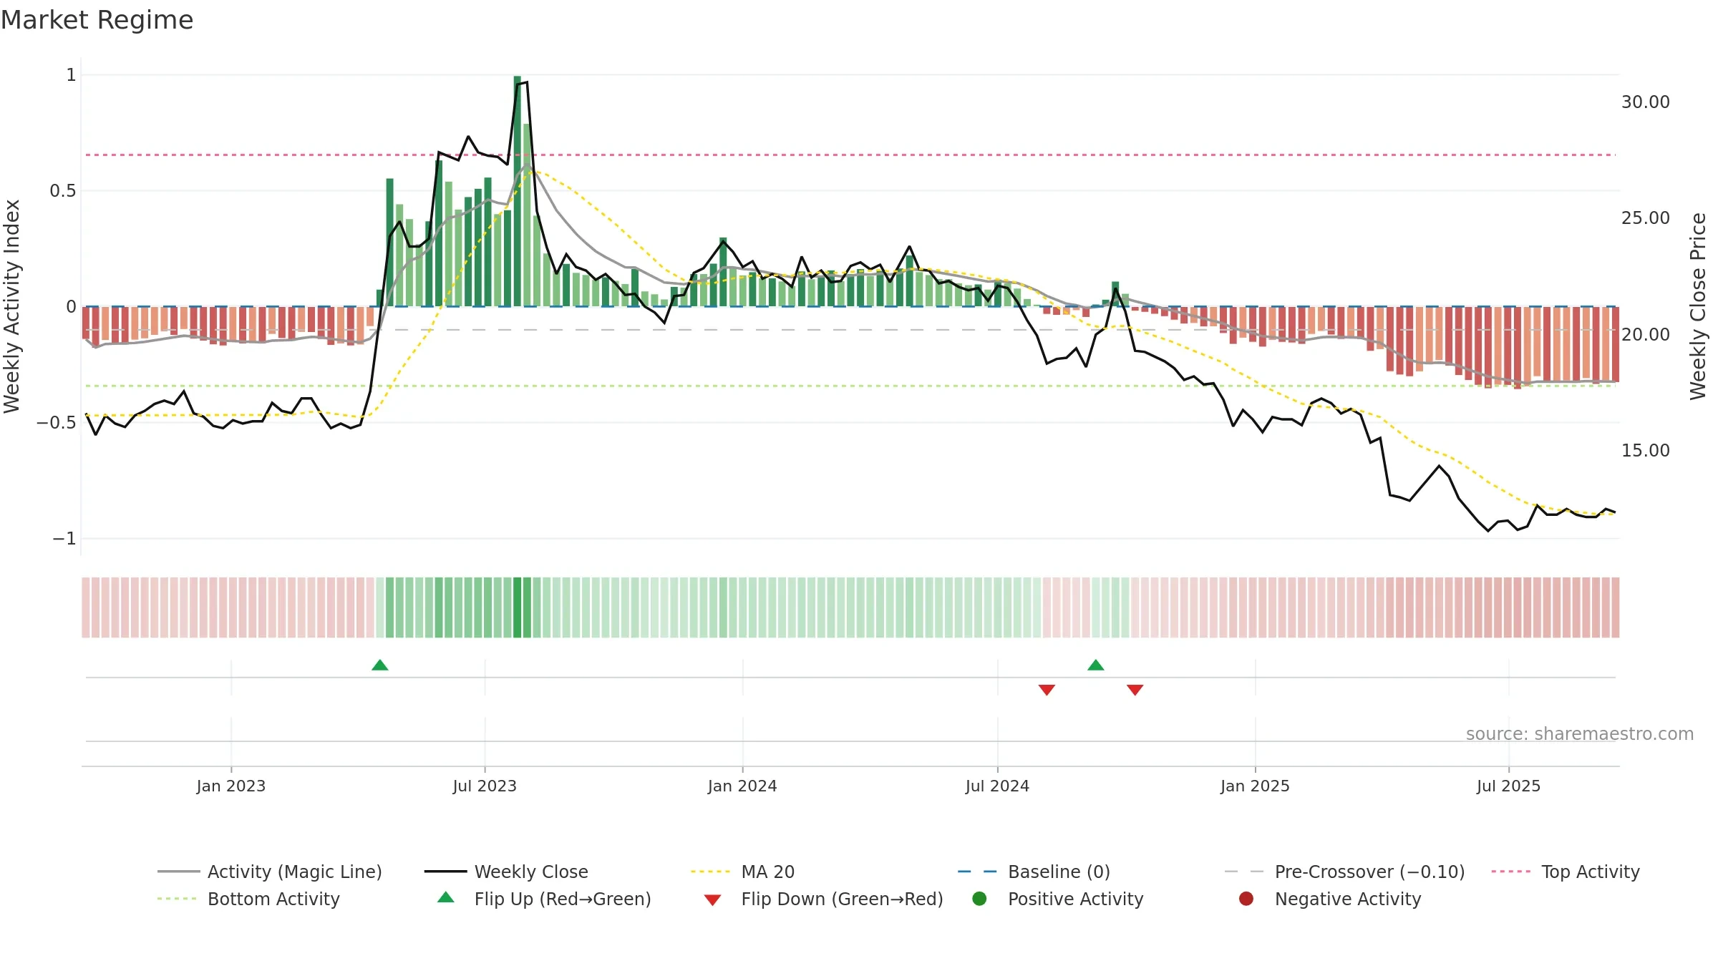Click the 30.00 price axis value

pyautogui.click(x=1645, y=102)
